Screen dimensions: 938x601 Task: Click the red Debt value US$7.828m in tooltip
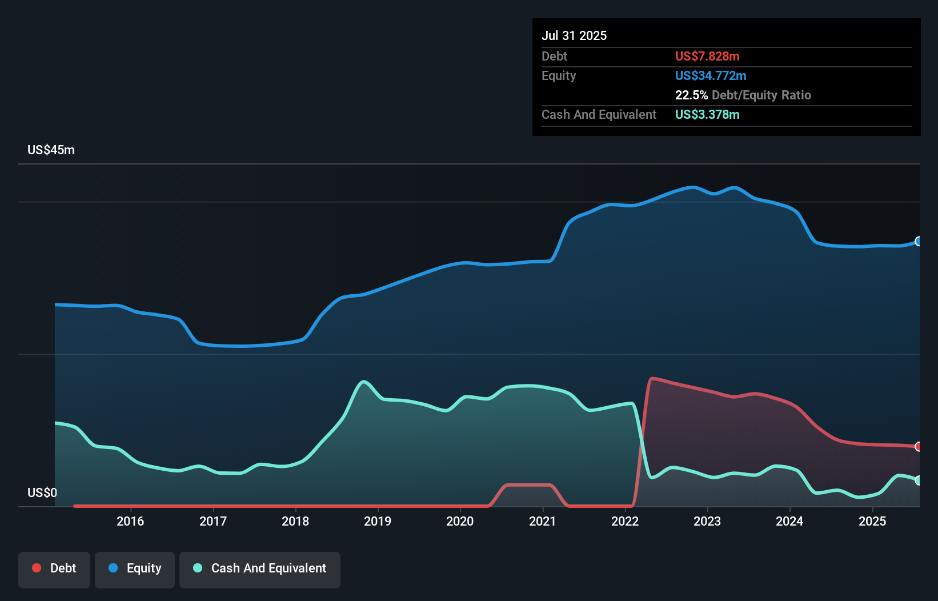[707, 56]
